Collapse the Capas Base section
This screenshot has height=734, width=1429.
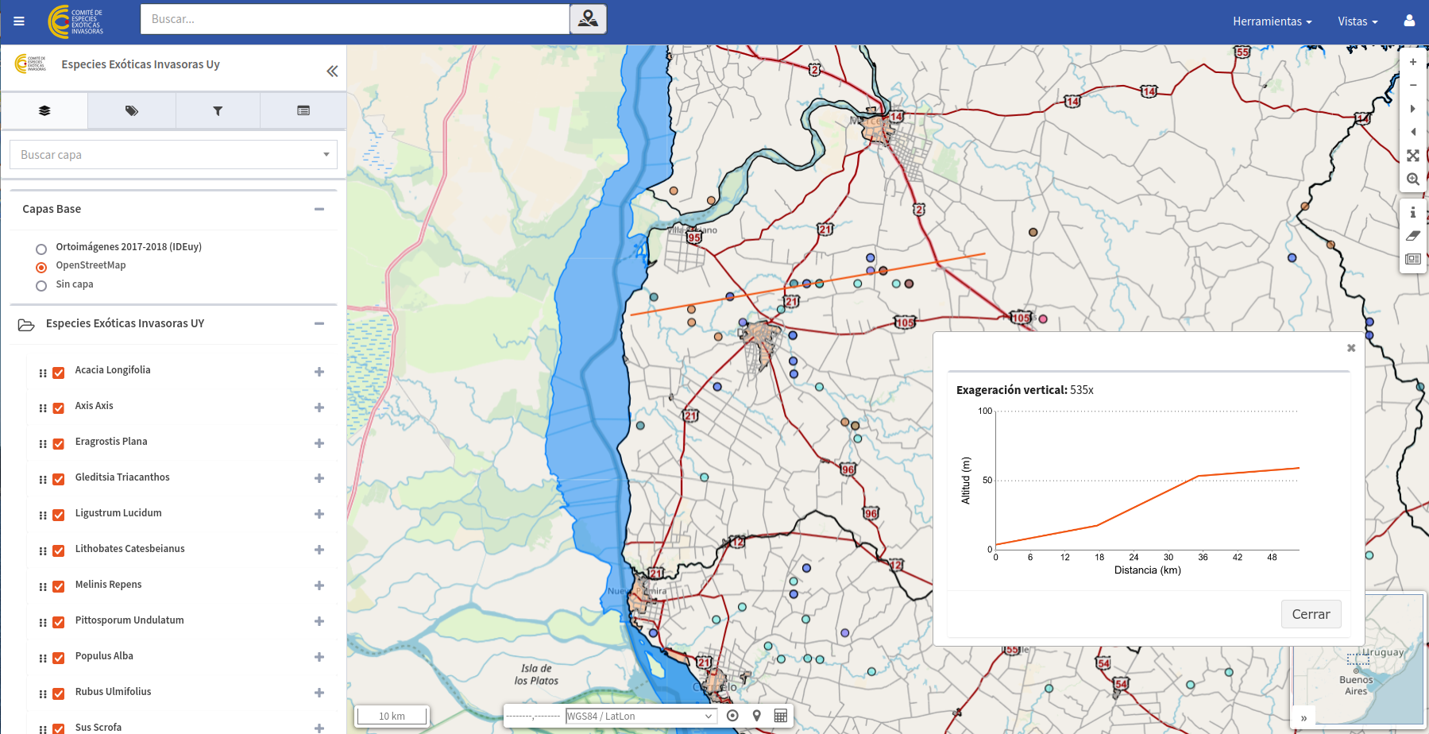(319, 210)
